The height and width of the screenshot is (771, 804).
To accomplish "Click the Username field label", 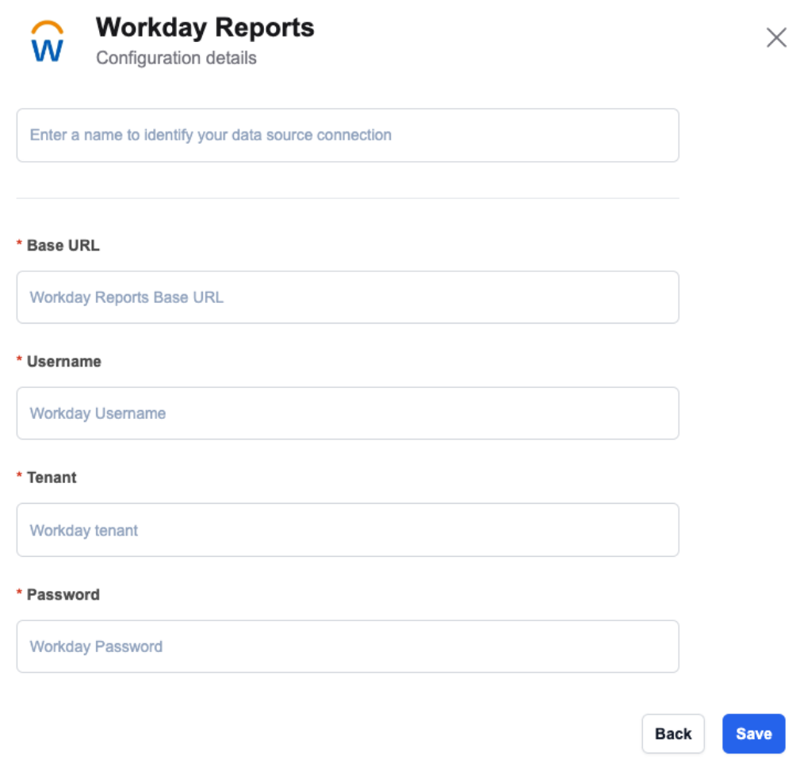I will click(64, 362).
